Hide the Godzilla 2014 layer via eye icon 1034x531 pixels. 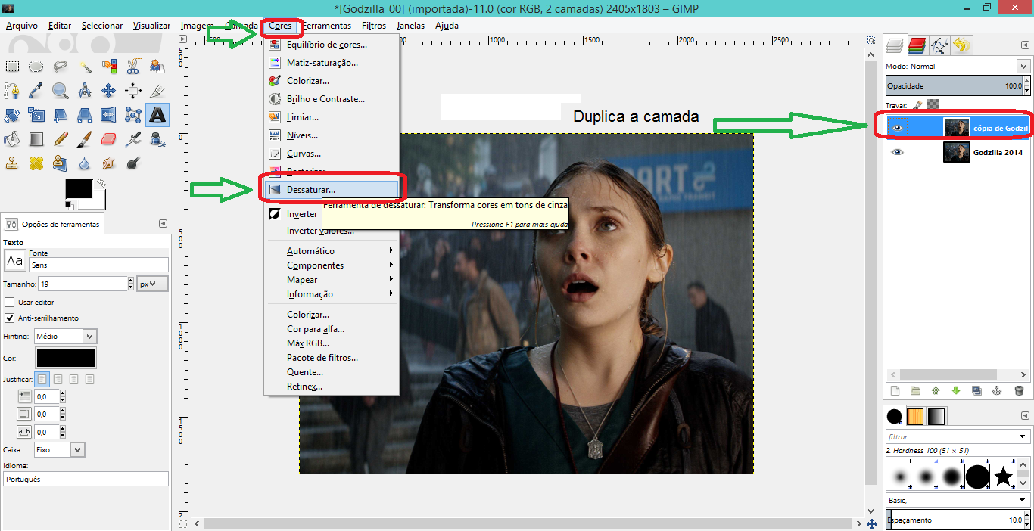click(x=898, y=152)
